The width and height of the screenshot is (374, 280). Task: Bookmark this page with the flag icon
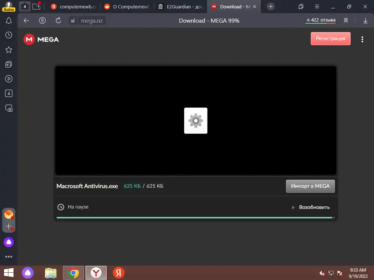(346, 21)
